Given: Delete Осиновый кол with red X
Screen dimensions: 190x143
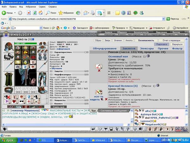Looking at the screenshot, I should (x=99, y=71).
